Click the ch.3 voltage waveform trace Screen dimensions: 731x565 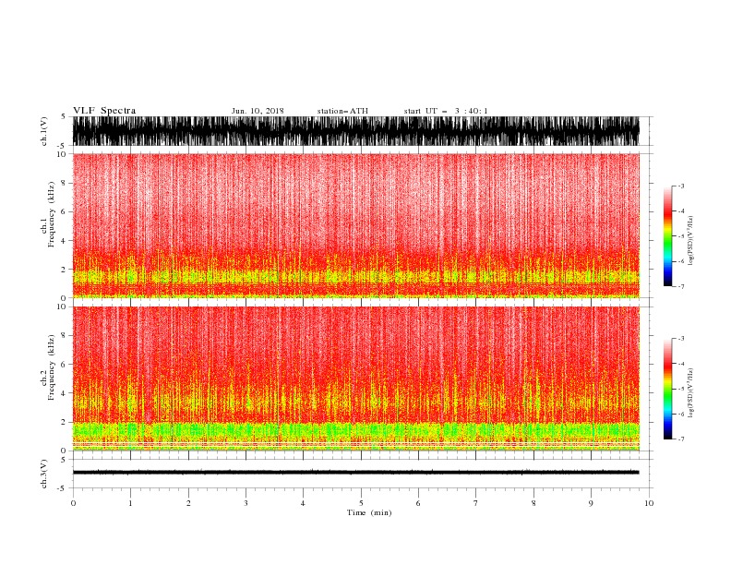pos(355,473)
